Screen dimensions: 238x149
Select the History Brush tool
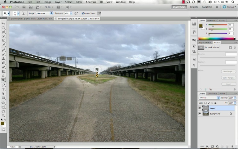click(3, 63)
